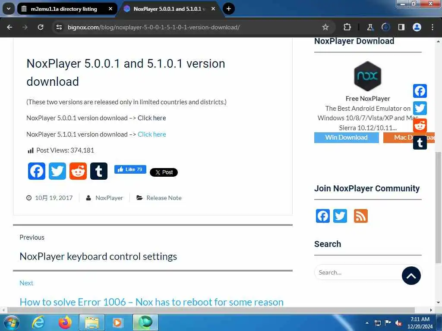Click the floating Reddit share icon

[420, 125]
